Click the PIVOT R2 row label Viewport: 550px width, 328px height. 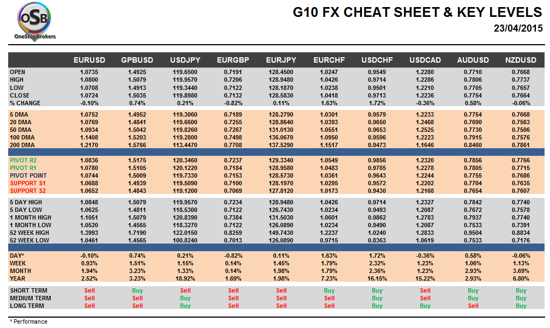pyautogui.click(x=25, y=161)
